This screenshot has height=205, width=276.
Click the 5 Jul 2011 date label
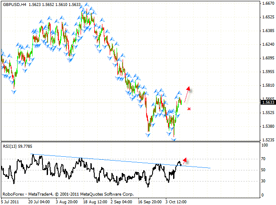[10, 200]
